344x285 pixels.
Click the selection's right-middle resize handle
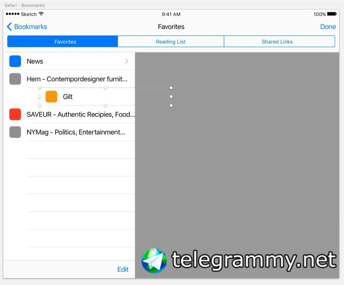click(x=171, y=97)
